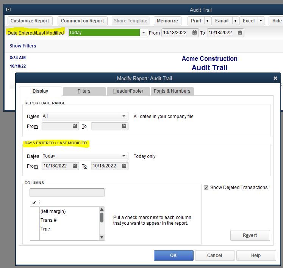Click the 8:34 AM report time text
The width and height of the screenshot is (283, 268).
18,58
